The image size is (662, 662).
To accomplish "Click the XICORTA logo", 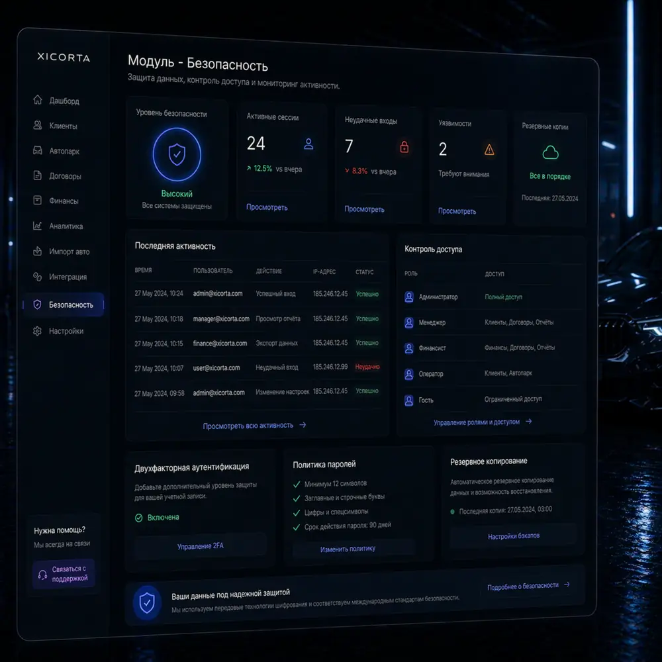I will click(x=64, y=57).
